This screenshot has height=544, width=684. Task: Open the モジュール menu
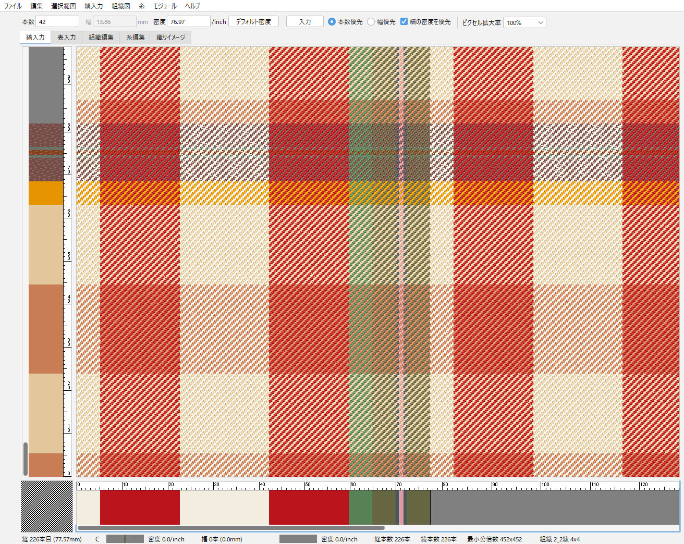point(165,6)
